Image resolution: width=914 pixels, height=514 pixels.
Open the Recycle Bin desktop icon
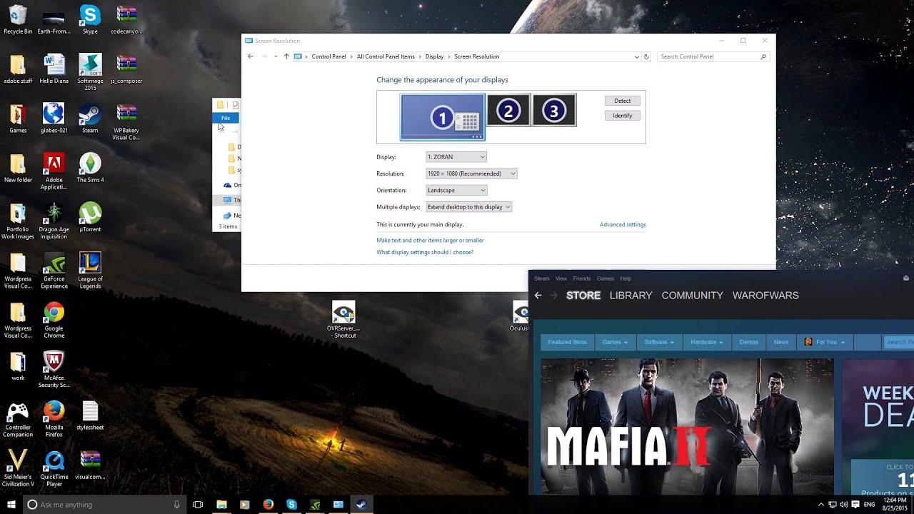(18, 20)
